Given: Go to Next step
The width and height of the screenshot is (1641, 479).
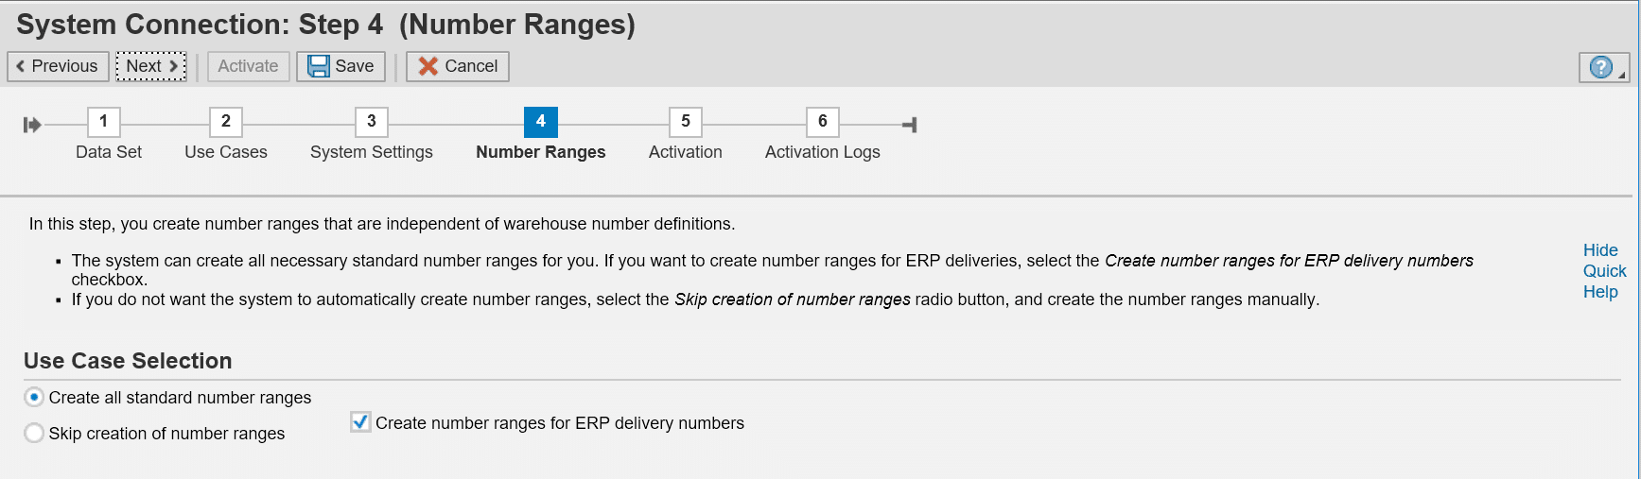Looking at the screenshot, I should 151,66.
